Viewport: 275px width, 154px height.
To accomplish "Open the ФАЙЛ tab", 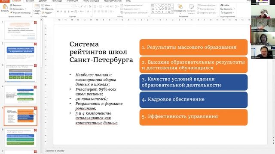I will pos(5,1).
